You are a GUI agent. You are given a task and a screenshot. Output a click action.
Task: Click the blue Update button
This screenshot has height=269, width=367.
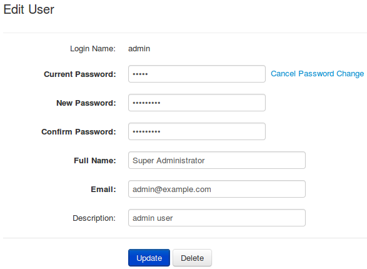(149, 258)
